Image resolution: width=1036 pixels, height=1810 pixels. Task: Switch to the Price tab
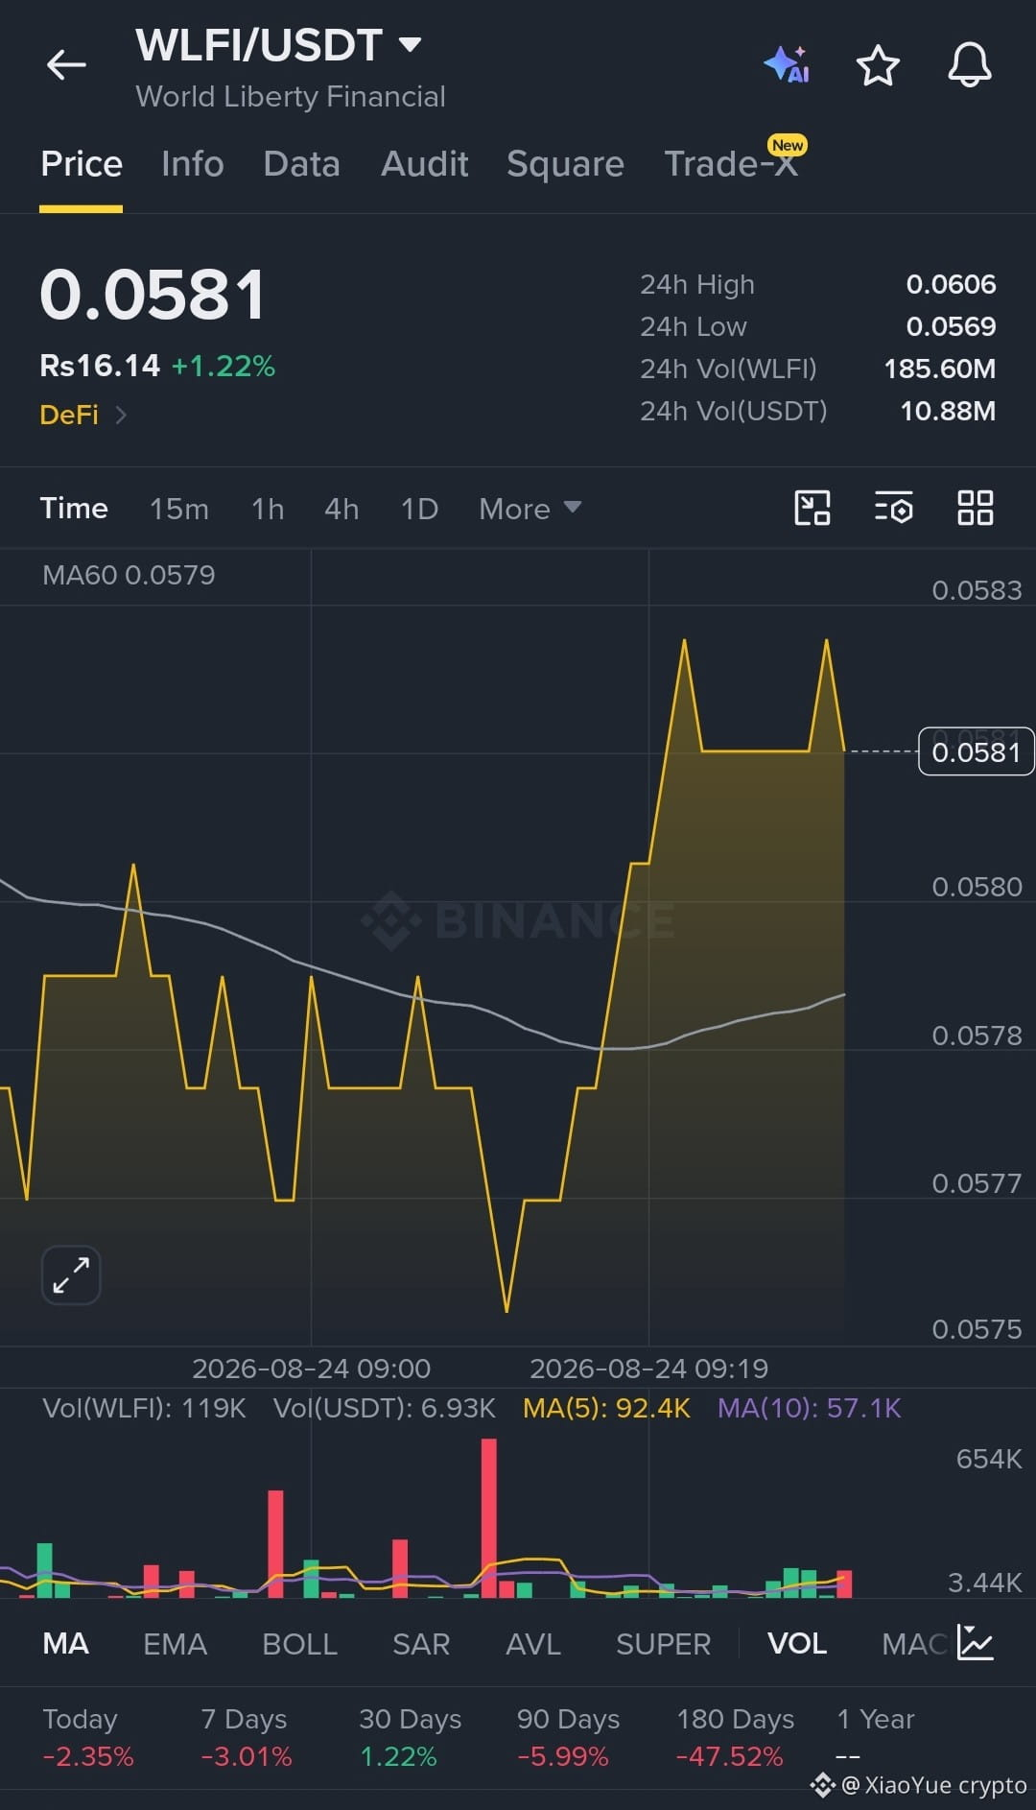(x=82, y=164)
